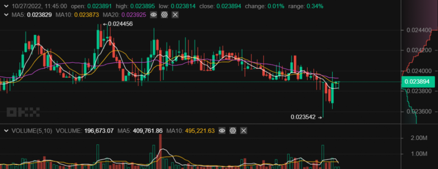Toggle volume indicator visibility eye
This screenshot has width=438, height=169.
(222, 130)
